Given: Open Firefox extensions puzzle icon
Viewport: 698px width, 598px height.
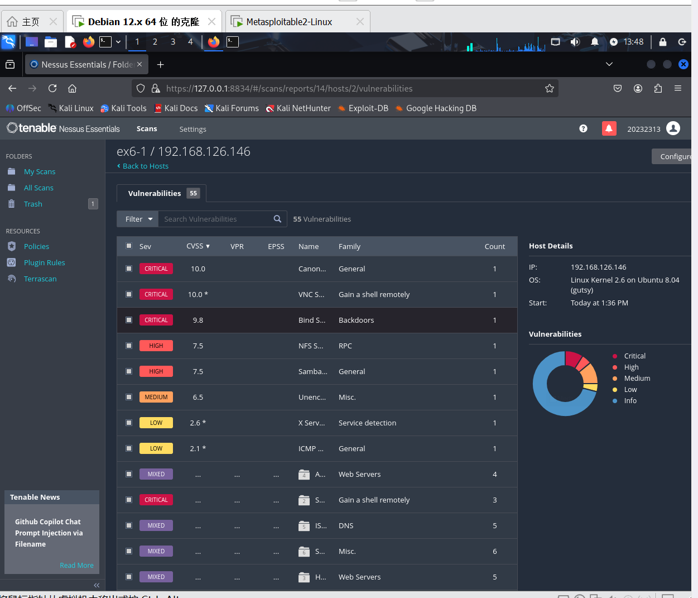Looking at the screenshot, I should tap(658, 88).
